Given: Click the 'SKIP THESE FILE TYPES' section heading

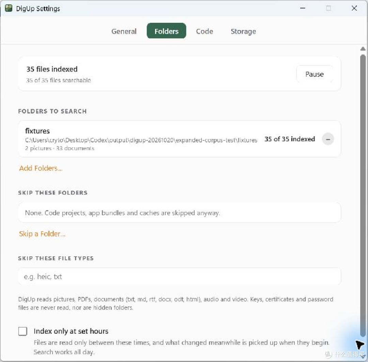Looking at the screenshot, I should pyautogui.click(x=56, y=258).
